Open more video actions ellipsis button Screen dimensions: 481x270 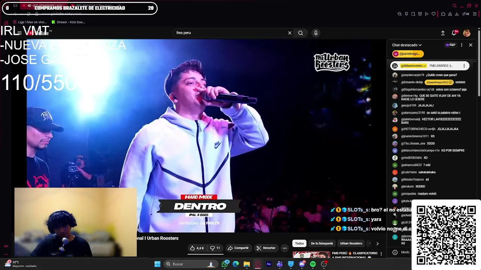[x=284, y=248]
